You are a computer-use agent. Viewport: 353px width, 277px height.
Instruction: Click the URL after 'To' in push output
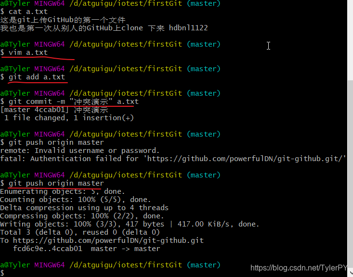108,240
